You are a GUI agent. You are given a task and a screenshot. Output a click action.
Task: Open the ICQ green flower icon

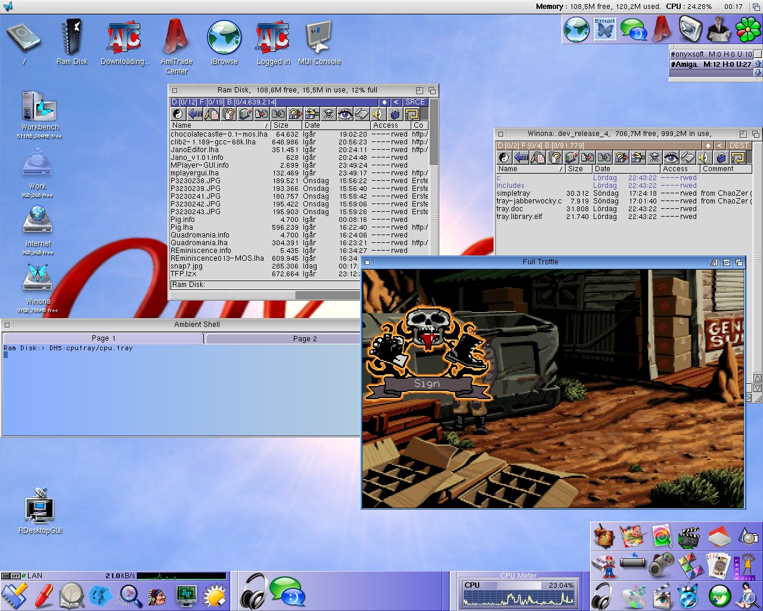point(748,29)
